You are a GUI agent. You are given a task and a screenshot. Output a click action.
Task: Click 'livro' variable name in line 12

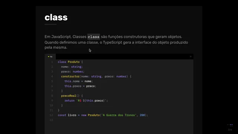click(72, 115)
